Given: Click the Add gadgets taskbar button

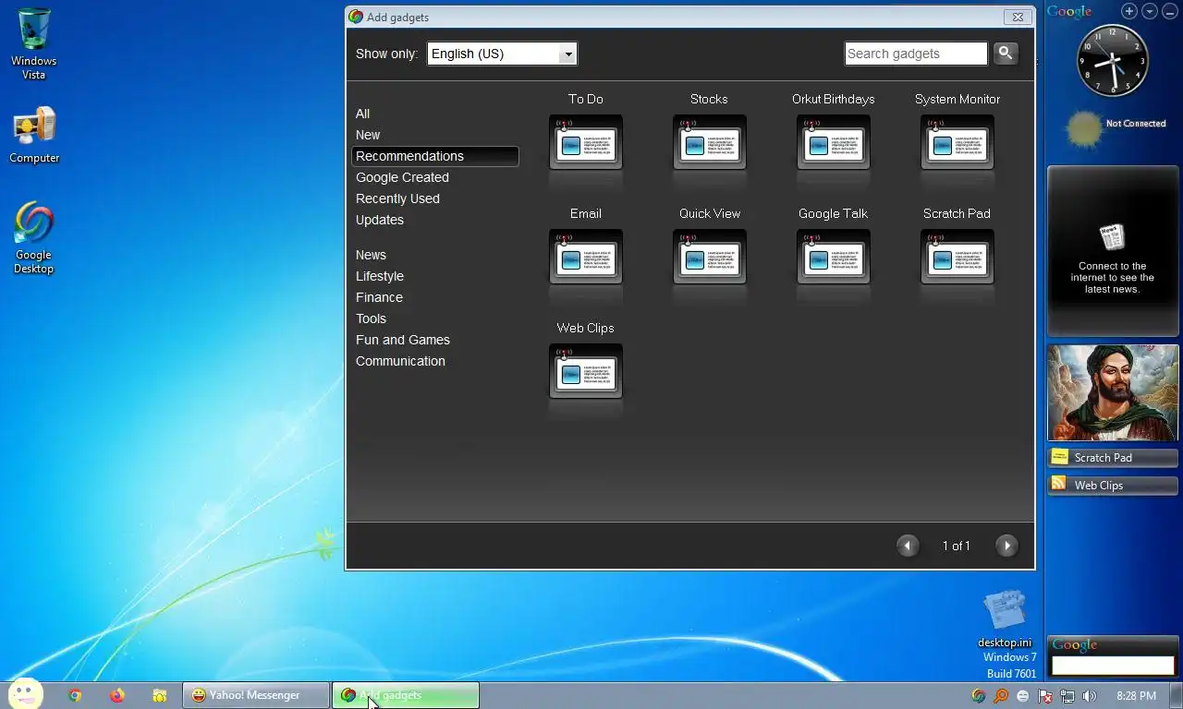Looking at the screenshot, I should pos(406,695).
